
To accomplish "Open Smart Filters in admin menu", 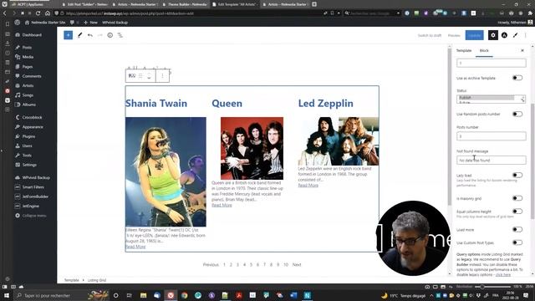I will pos(33,187).
